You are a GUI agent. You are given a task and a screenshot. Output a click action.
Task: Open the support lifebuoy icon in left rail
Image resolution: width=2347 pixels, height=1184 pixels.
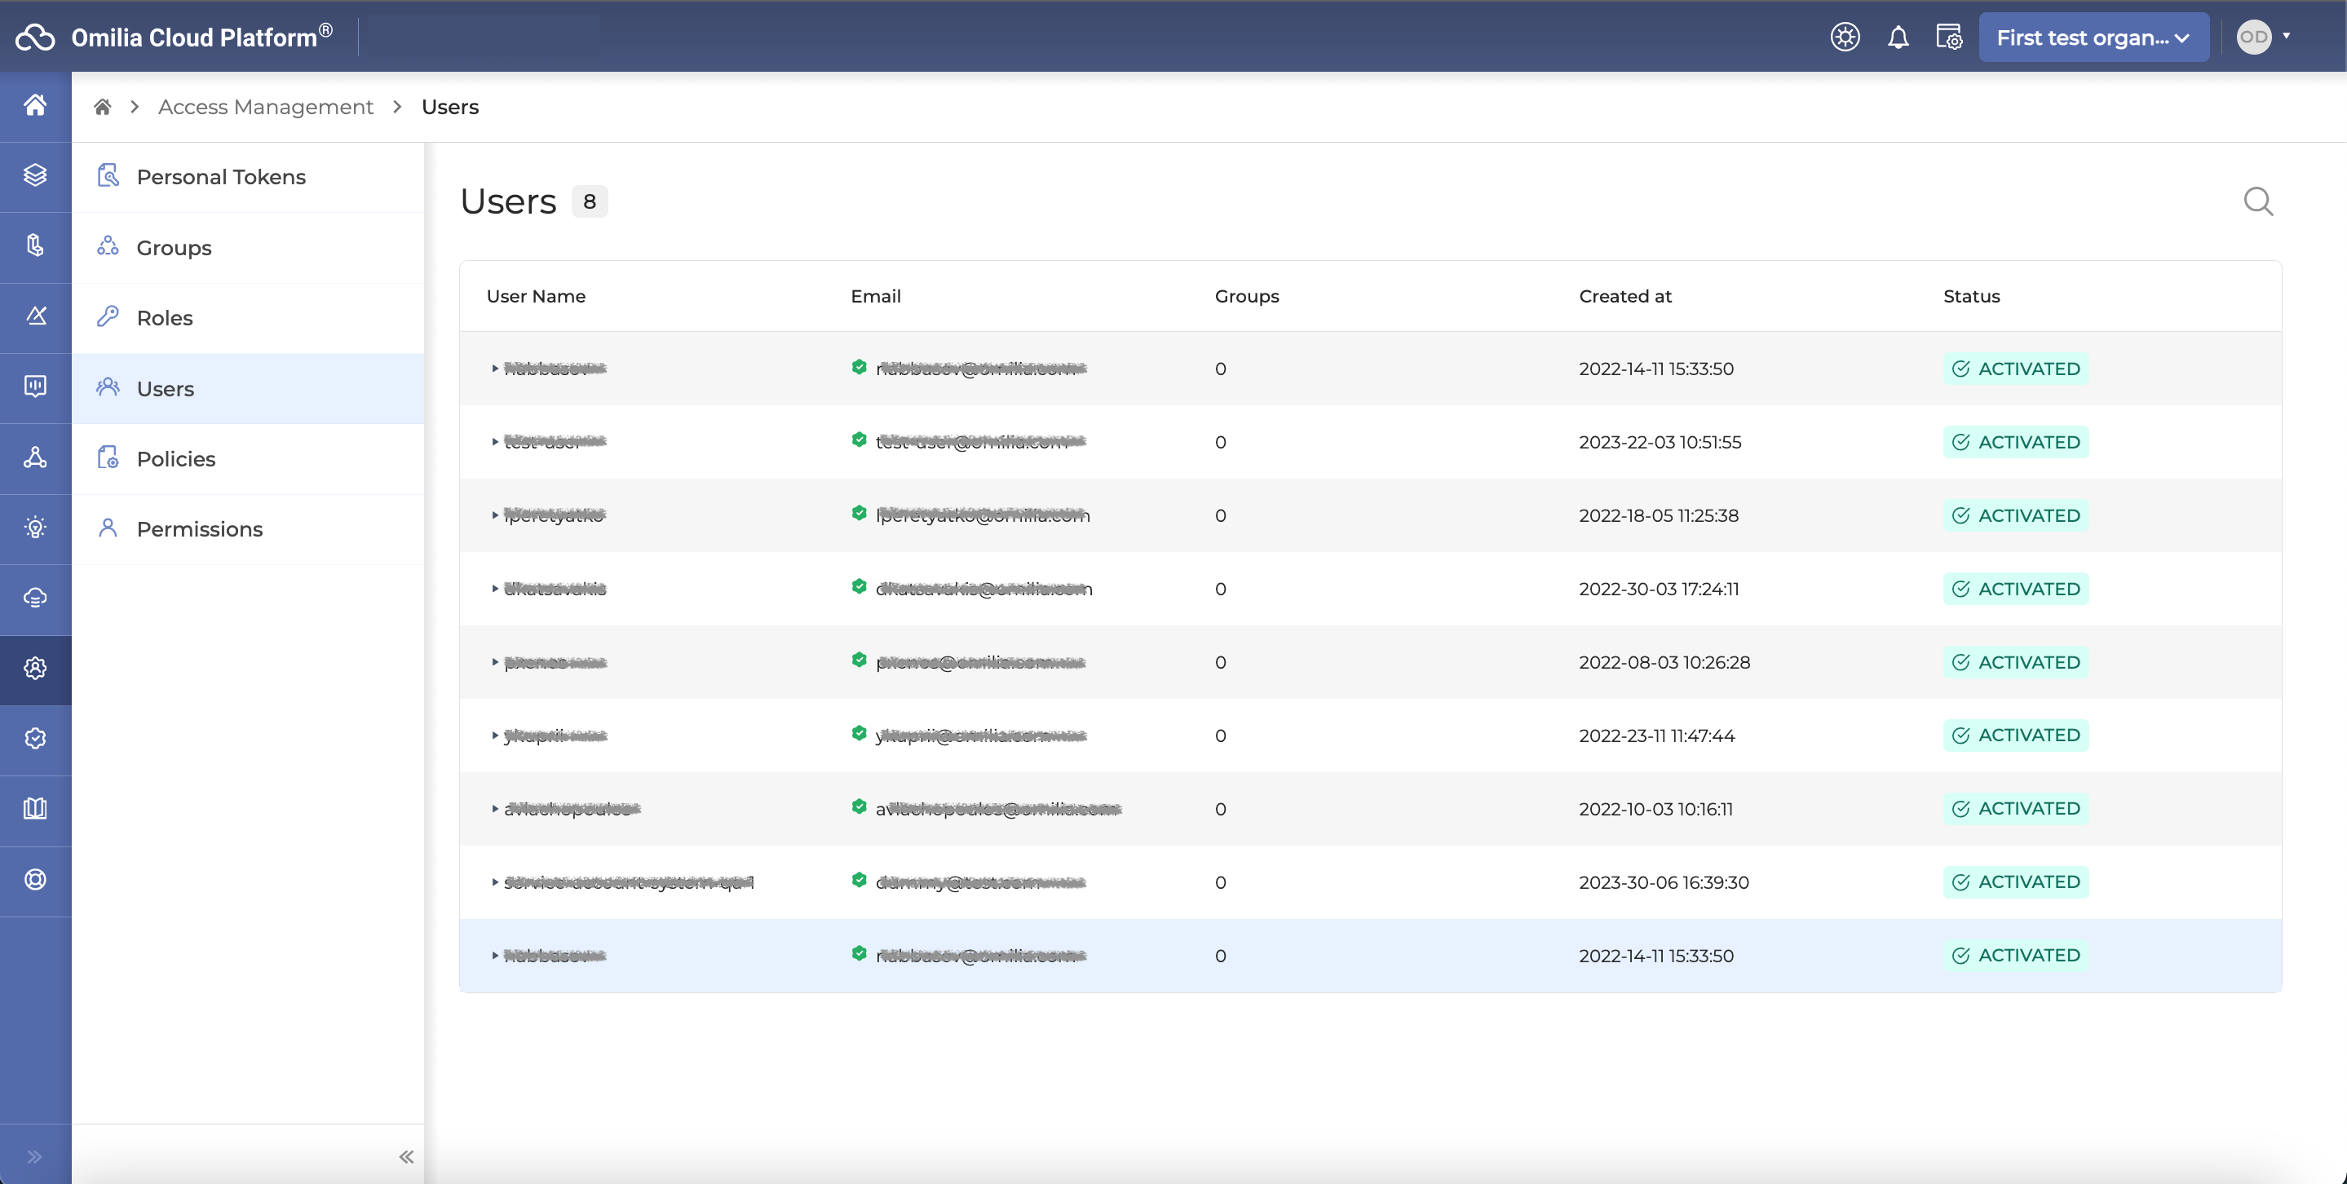36,880
